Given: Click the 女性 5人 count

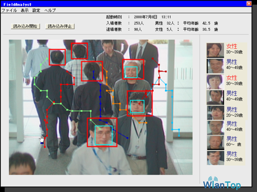Looking at the screenshot, I should coord(164,30).
